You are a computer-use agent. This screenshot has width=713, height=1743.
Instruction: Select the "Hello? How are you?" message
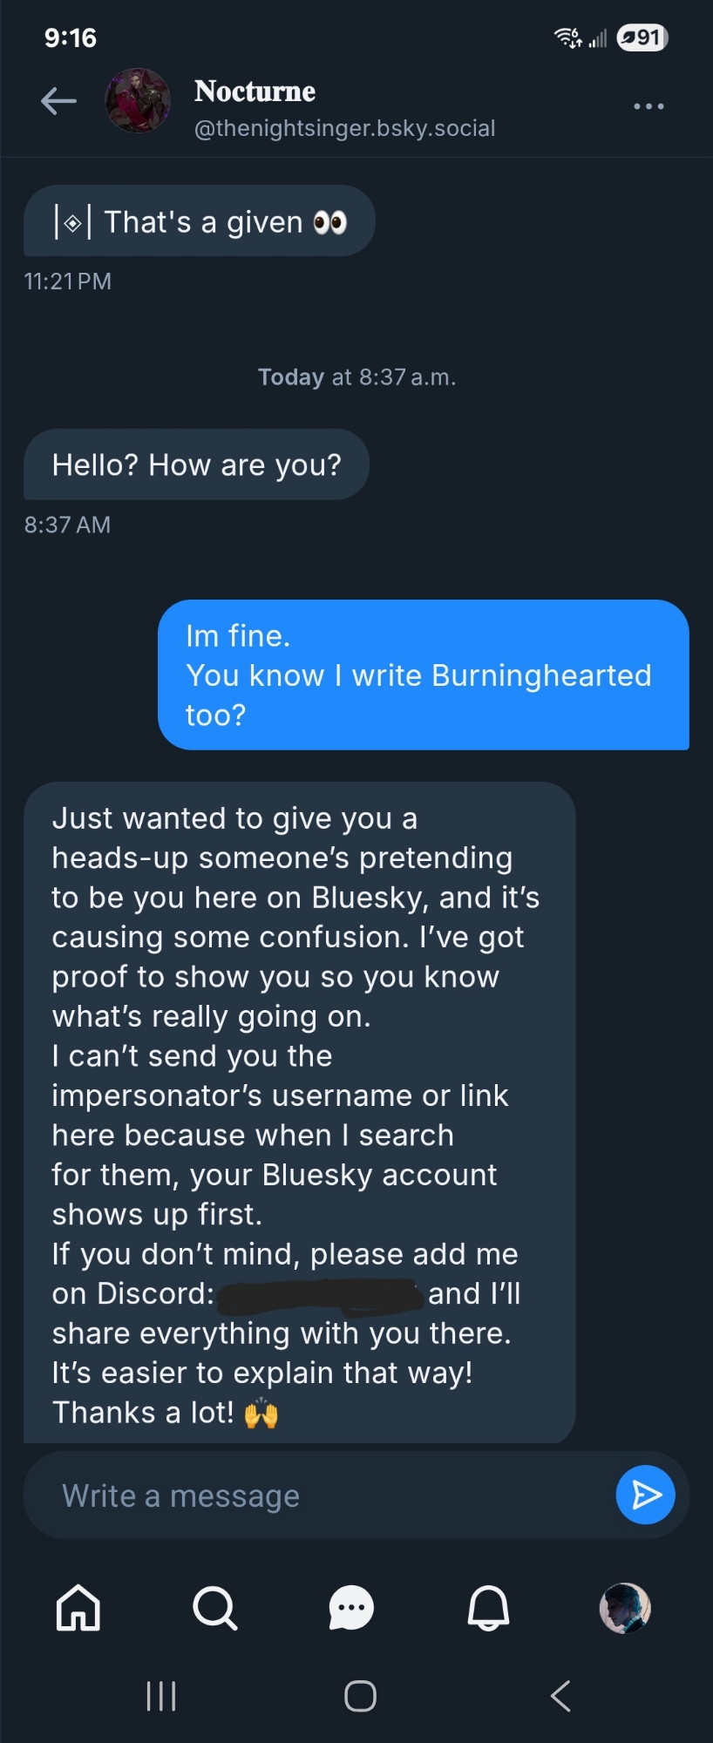tap(196, 465)
